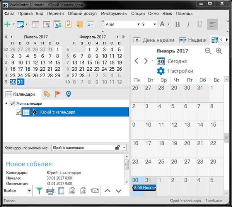The width and height of the screenshot is (232, 207).
Task: Click the green filter funnel icon
Action: [x=39, y=191]
